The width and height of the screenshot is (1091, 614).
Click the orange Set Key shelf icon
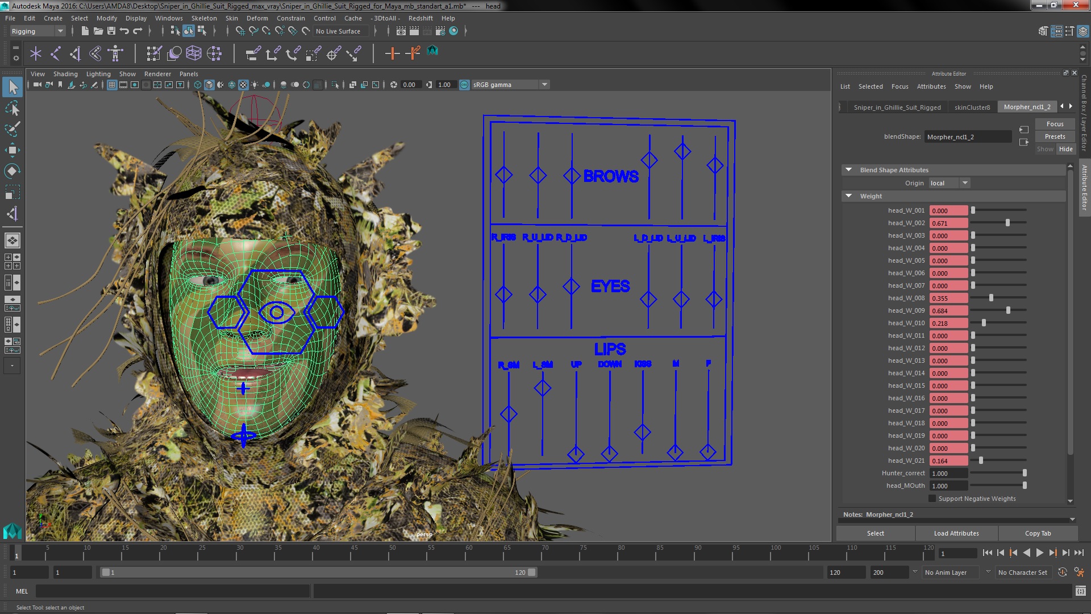pyautogui.click(x=392, y=53)
